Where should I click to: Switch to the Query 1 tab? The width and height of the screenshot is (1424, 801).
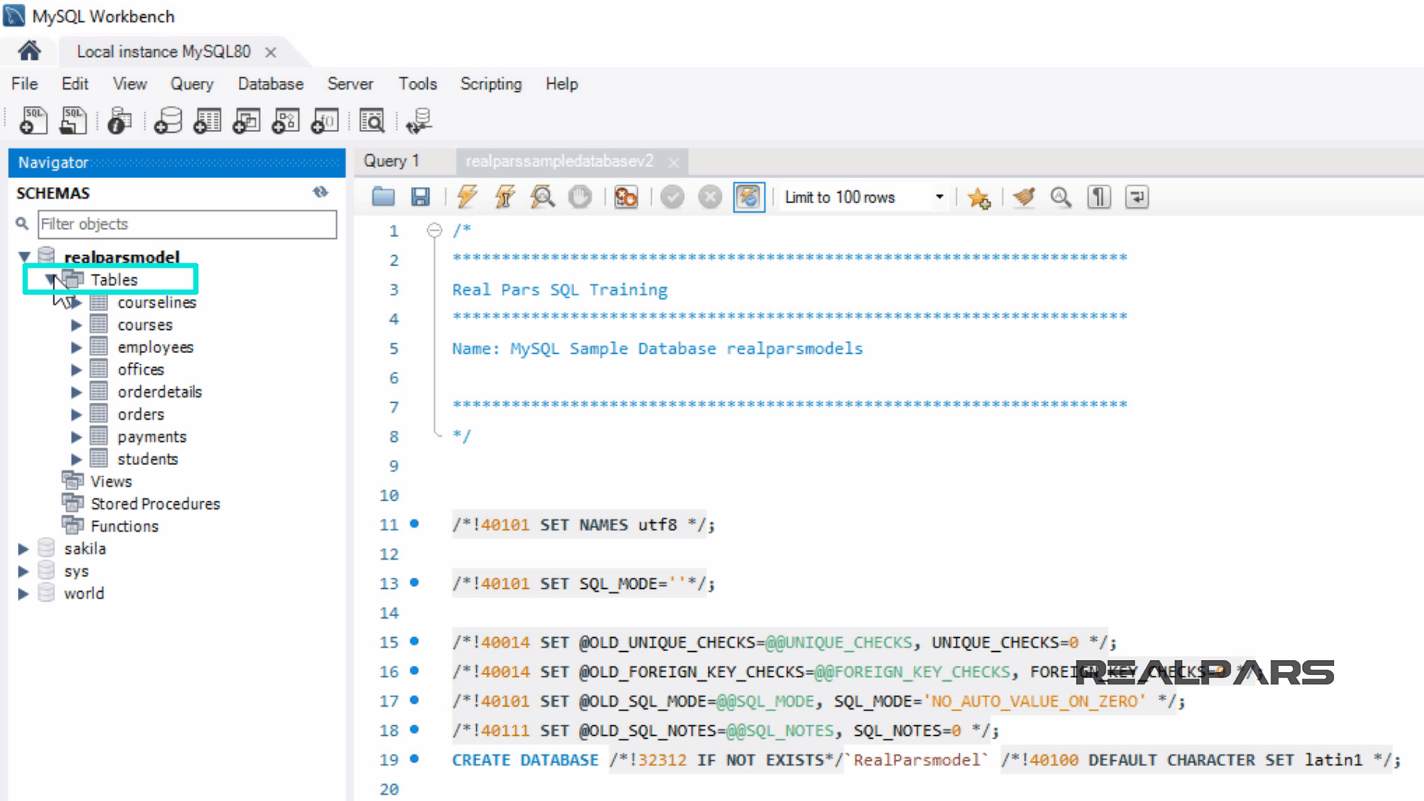tap(392, 161)
